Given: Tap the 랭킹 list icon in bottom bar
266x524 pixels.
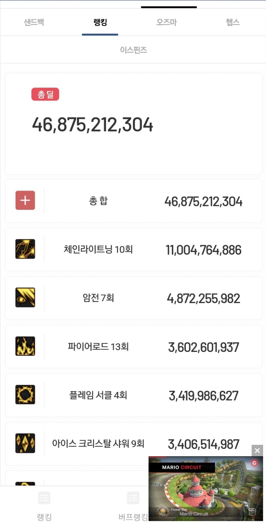Looking at the screenshot, I should [44, 498].
